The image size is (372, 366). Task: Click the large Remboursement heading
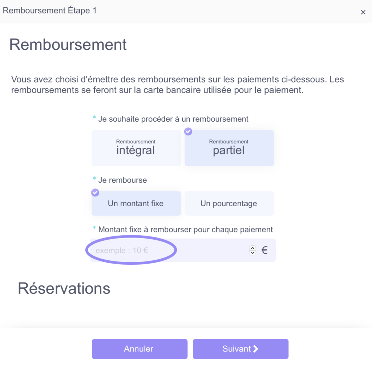click(x=68, y=44)
